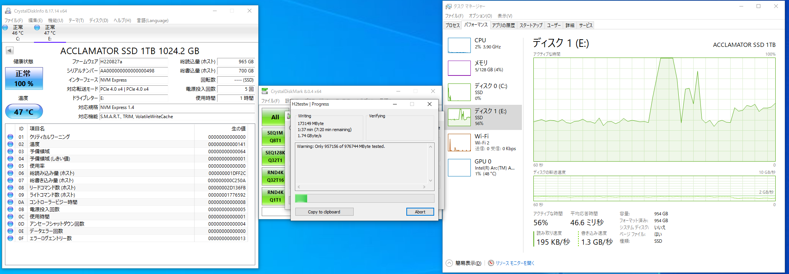Click the previous disk arrow in CrystalDiskInfo
This screenshot has height=274, width=789.
(x=10, y=50)
